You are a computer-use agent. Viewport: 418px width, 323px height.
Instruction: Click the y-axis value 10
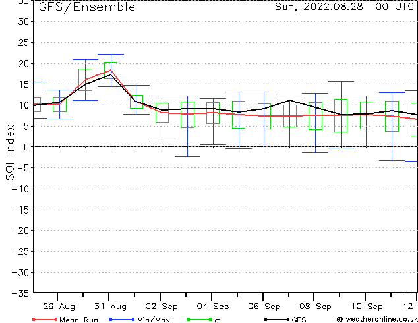tap(24, 105)
